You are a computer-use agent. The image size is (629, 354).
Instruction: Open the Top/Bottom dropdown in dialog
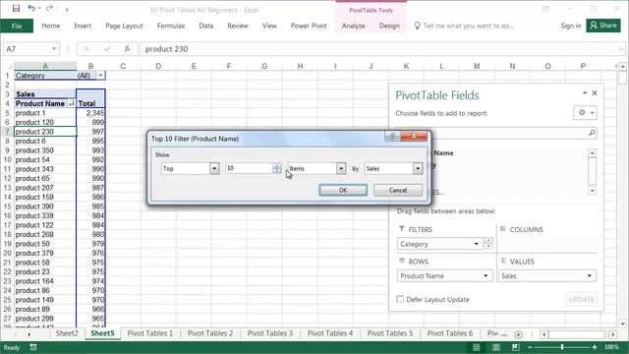tap(214, 168)
